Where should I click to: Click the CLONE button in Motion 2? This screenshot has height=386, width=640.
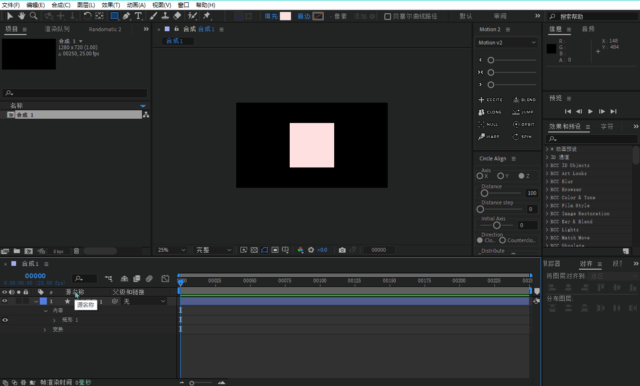coord(490,112)
